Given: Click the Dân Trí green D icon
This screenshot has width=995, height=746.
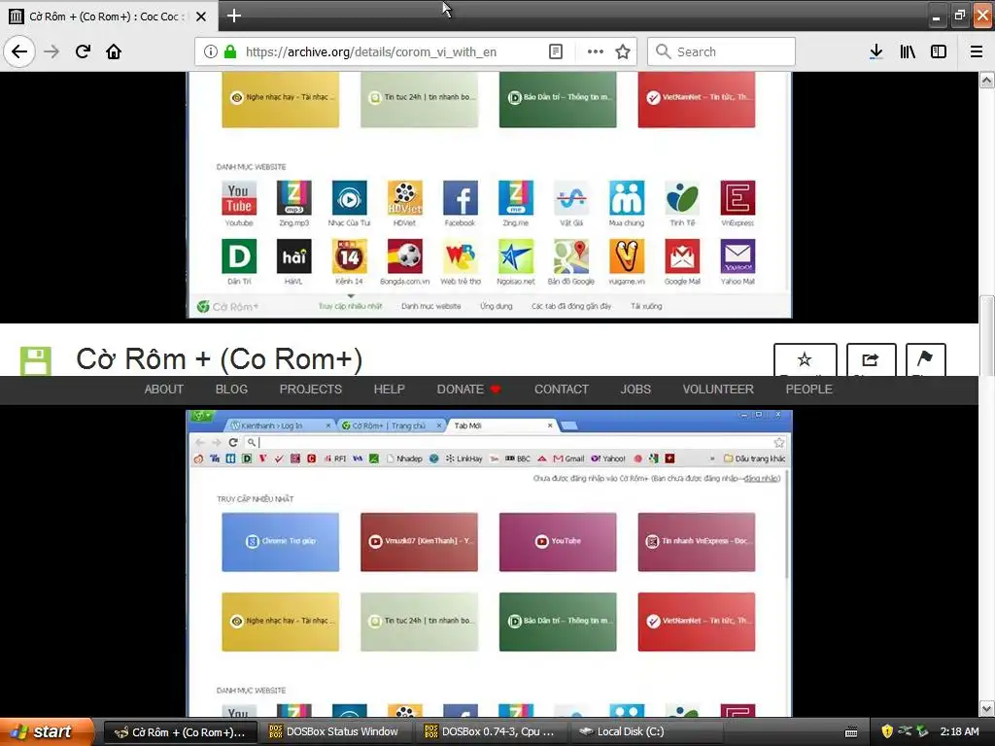Looking at the screenshot, I should click(239, 256).
